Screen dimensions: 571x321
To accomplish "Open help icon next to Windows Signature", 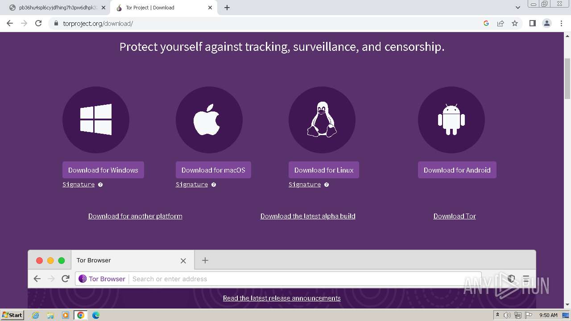I will 100,185.
